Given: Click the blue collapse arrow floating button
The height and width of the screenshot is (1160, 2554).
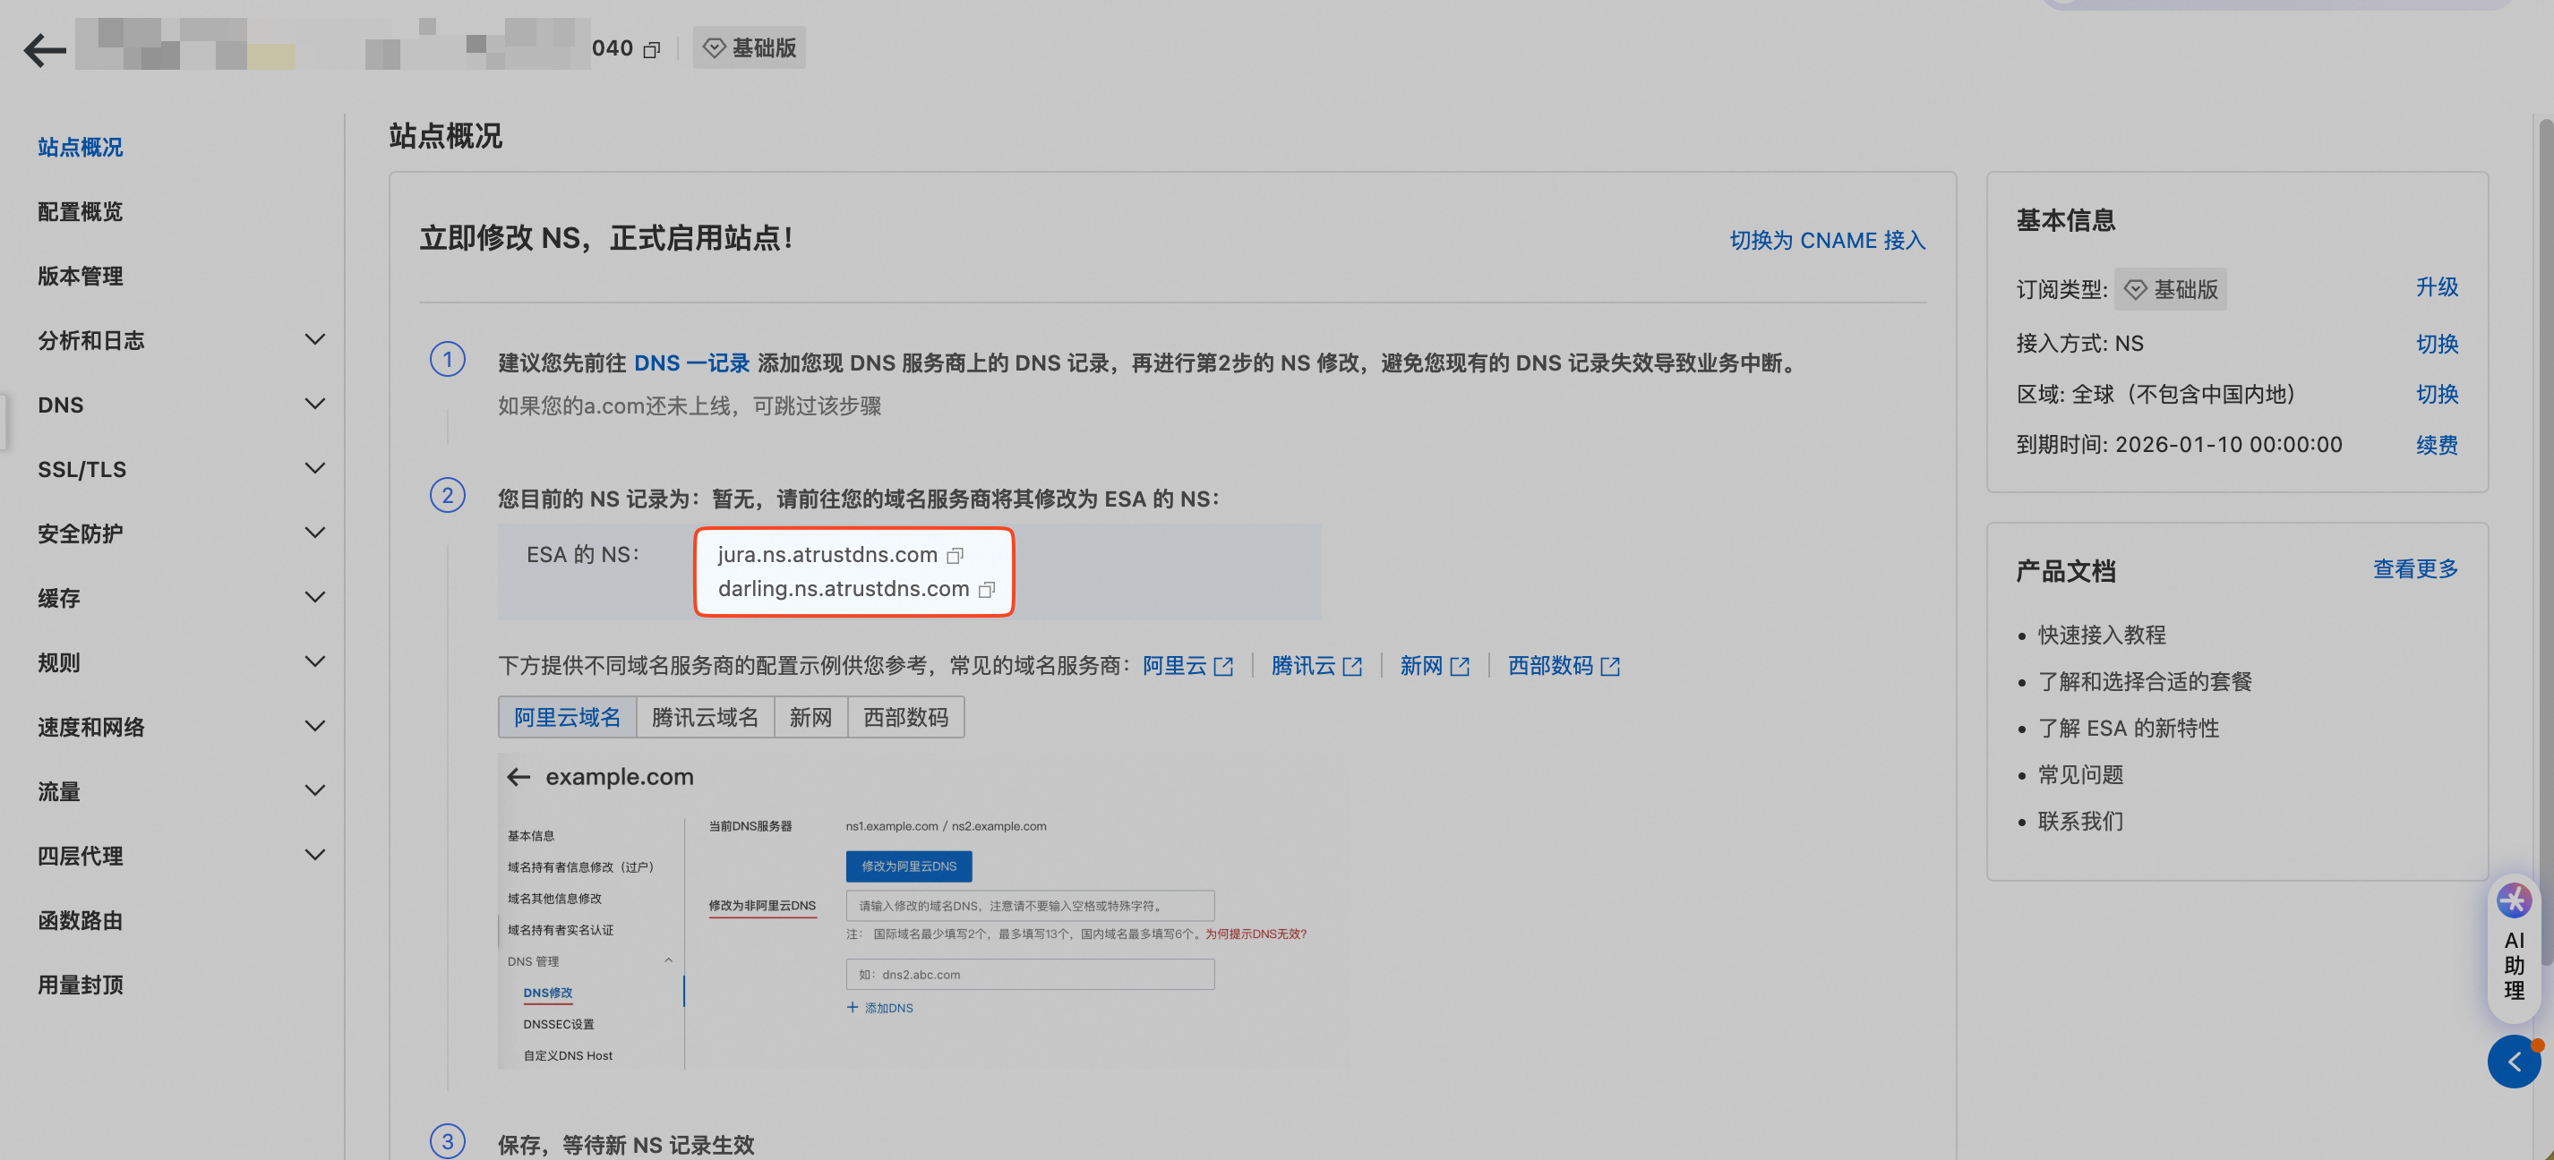Looking at the screenshot, I should point(2514,1061).
